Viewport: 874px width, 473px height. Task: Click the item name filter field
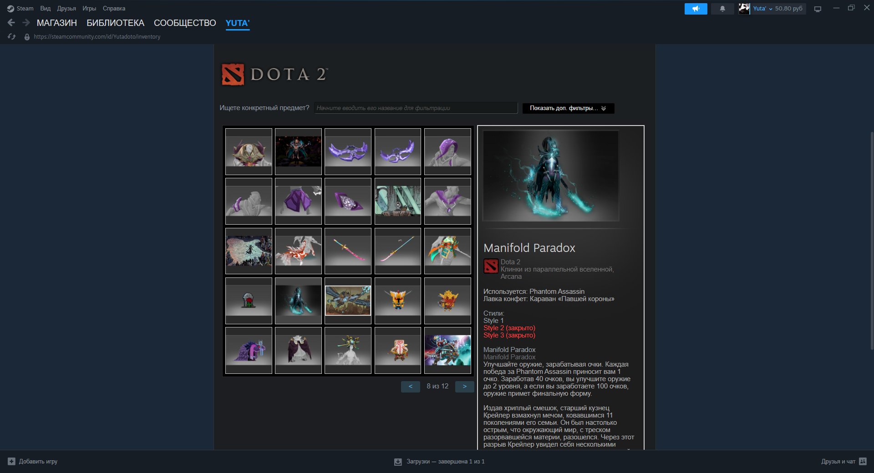pos(416,108)
